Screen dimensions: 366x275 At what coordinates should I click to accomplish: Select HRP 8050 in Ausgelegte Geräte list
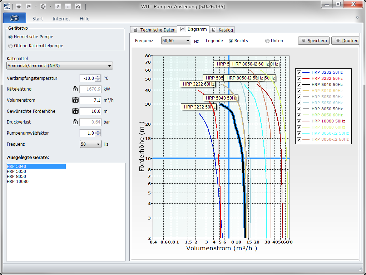tap(16, 177)
